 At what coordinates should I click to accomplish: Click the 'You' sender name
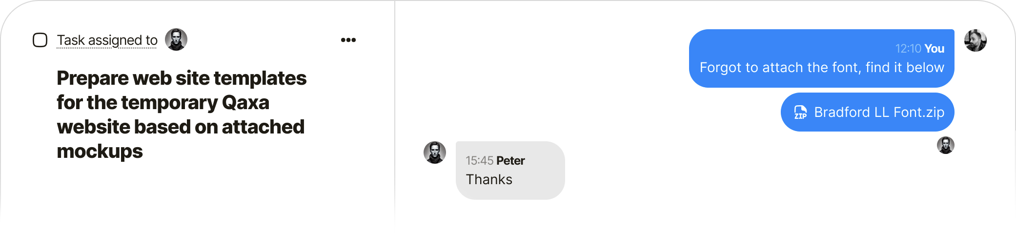(x=935, y=49)
